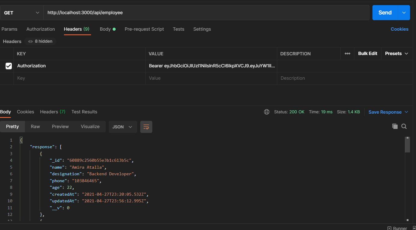Open the Presets dropdown

396,53
